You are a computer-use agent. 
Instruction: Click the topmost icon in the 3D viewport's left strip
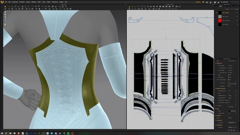(x=5, y=12)
